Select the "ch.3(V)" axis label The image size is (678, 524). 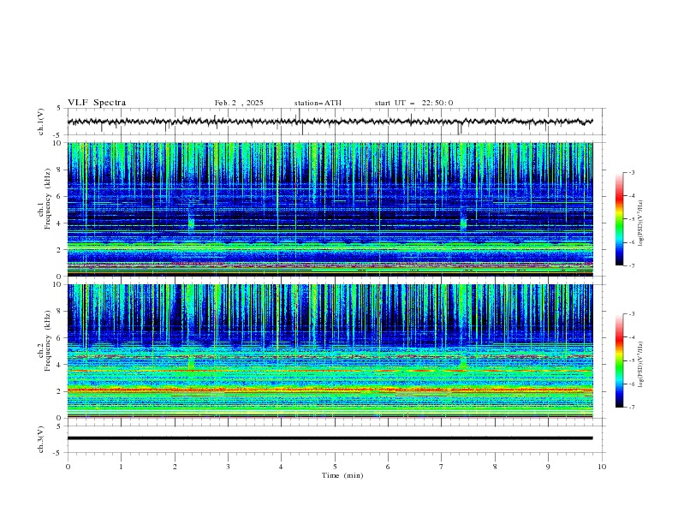point(41,439)
